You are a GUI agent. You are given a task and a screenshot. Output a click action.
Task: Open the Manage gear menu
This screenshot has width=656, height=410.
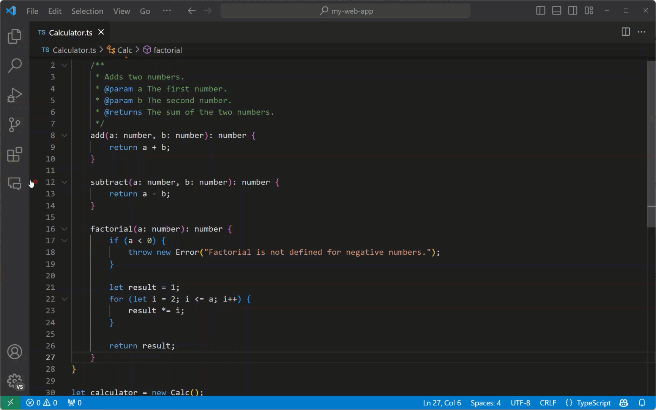[x=14, y=381]
